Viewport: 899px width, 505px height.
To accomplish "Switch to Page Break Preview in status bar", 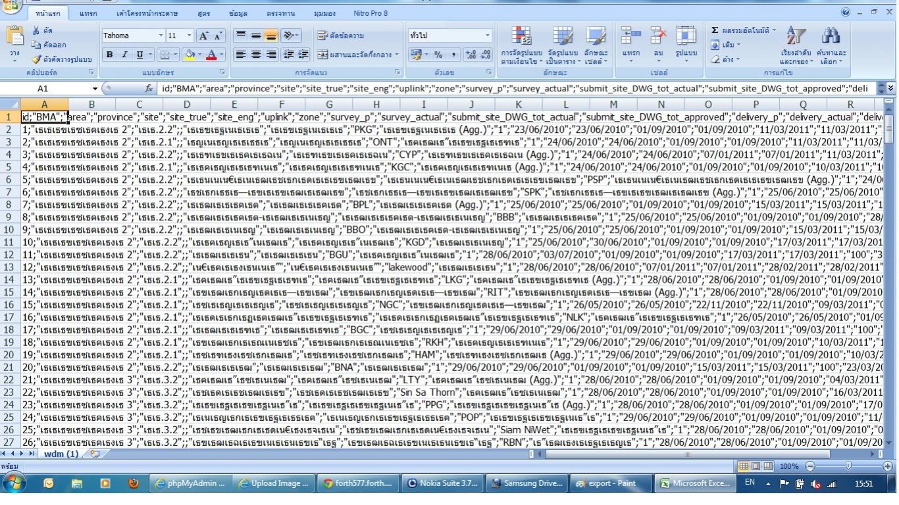I will coord(769,466).
